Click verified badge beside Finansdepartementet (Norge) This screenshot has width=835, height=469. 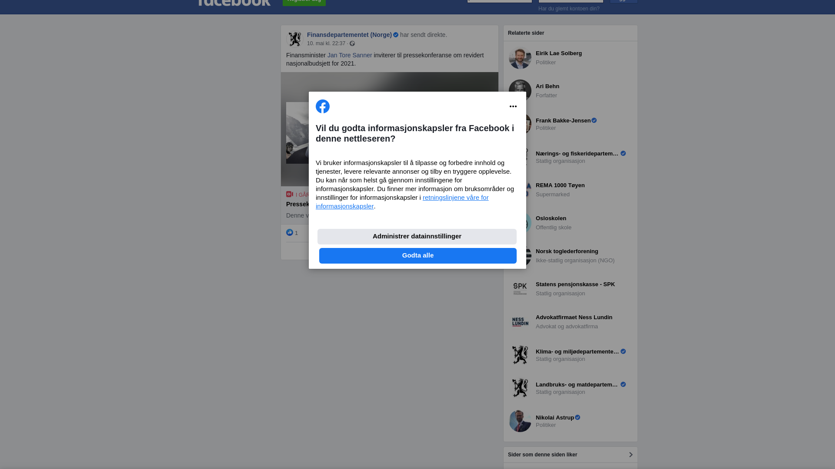tap(396, 35)
